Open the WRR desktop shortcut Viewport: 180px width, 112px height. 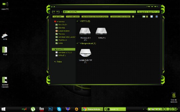click(x=5, y=36)
